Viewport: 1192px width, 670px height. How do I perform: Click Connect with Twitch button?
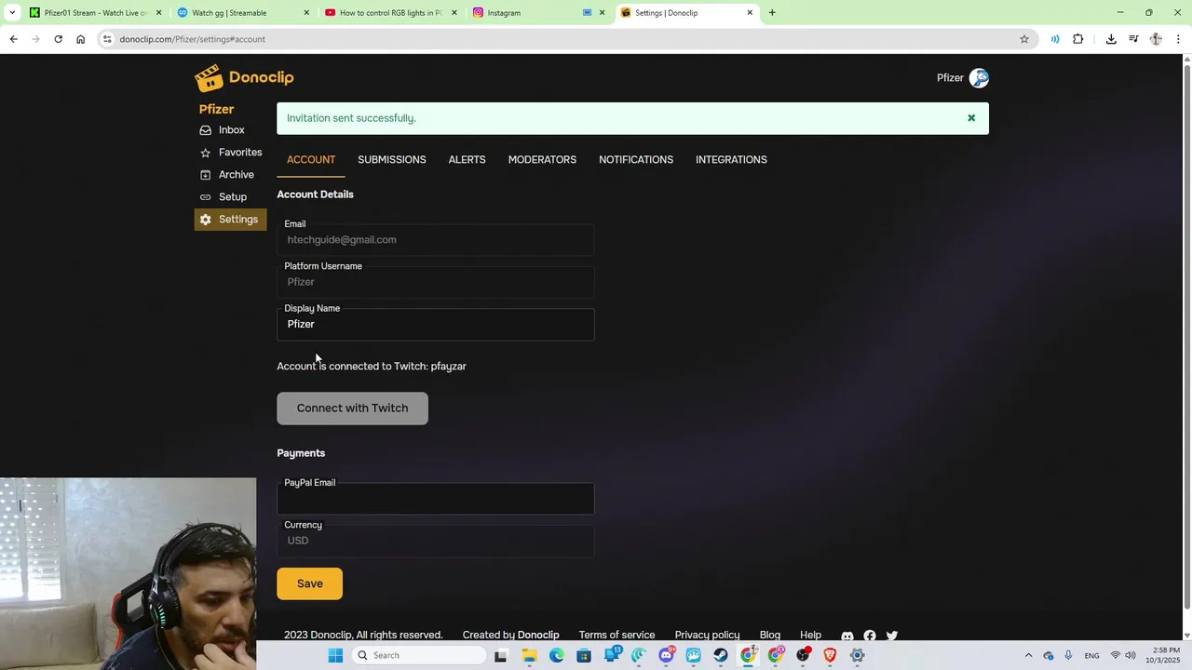pos(352,409)
